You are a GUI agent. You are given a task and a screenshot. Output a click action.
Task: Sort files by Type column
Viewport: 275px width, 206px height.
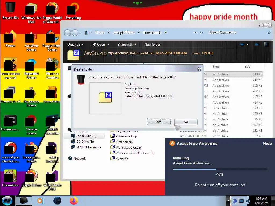[x=216, y=67]
